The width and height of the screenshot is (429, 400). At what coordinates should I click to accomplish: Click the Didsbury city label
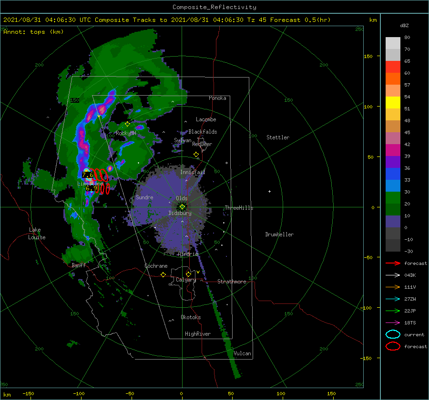click(x=180, y=213)
